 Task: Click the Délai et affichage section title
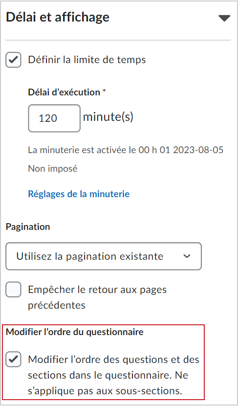pos(58,17)
